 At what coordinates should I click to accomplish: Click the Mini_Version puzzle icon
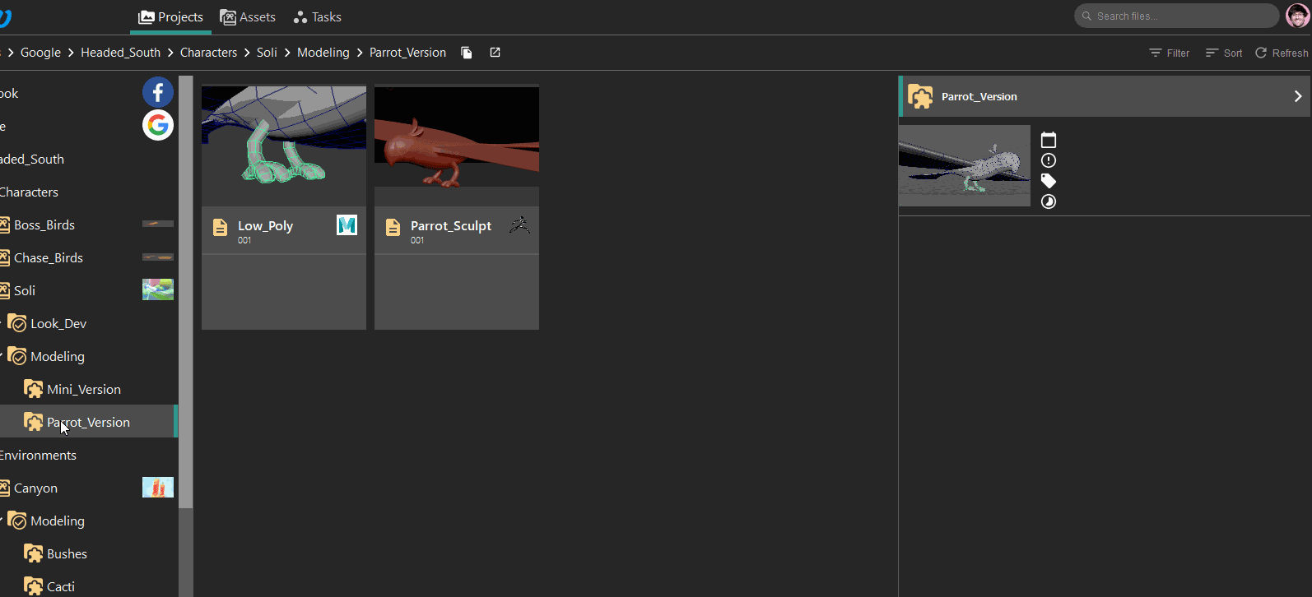(x=34, y=389)
